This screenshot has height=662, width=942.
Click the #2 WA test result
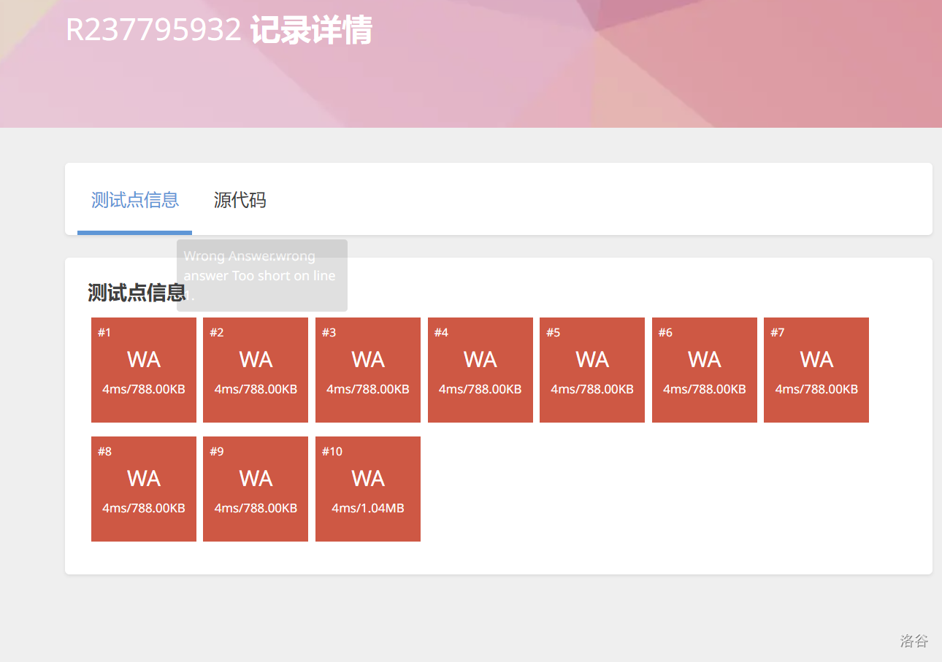(256, 369)
